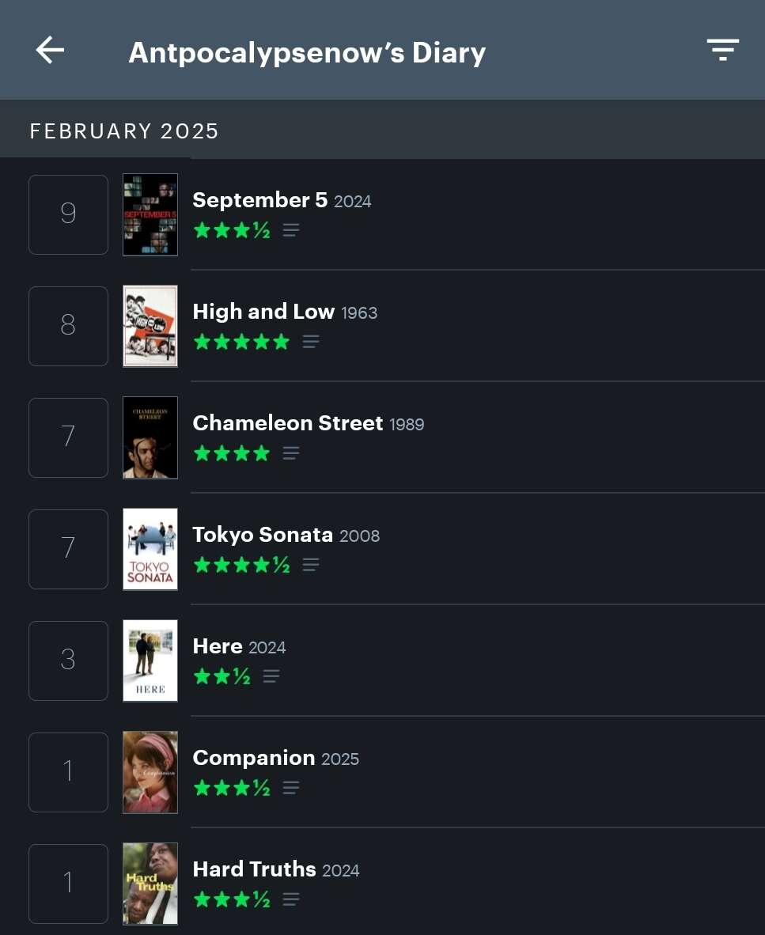Tap the day 3 date box
Image resolution: width=765 pixels, height=935 pixels.
[x=68, y=661]
